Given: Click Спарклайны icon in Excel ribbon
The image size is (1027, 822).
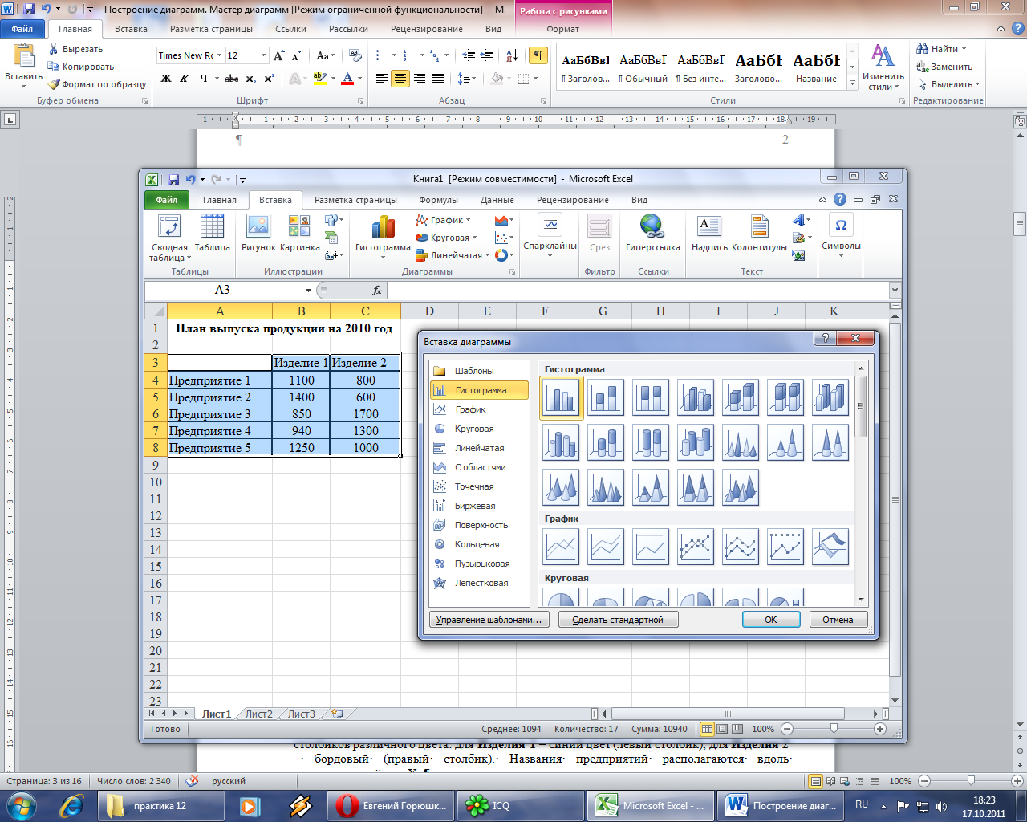Looking at the screenshot, I should 550,226.
